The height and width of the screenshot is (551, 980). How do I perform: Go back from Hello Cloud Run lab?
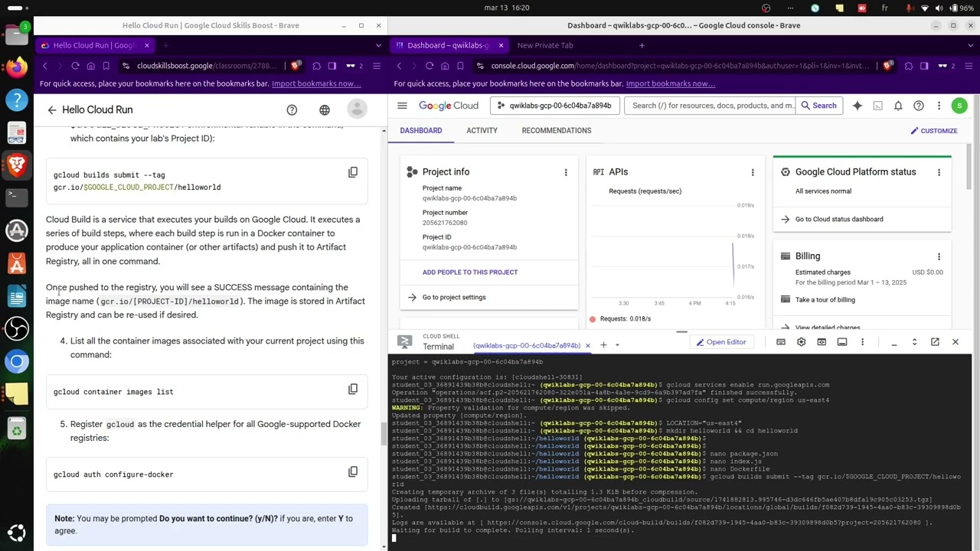coord(52,110)
